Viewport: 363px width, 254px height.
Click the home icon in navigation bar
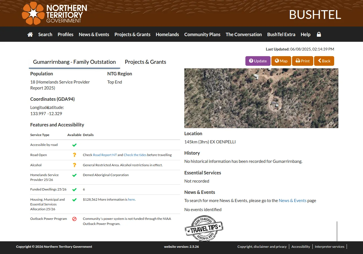click(30, 34)
